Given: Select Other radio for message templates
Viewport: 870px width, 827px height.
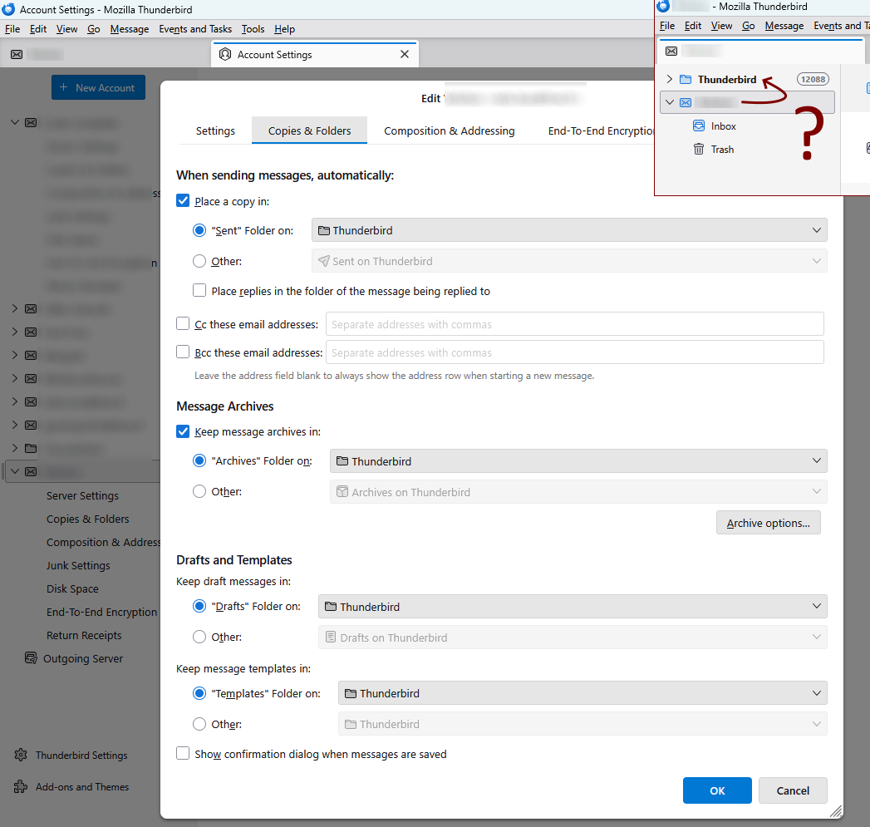Looking at the screenshot, I should [199, 724].
